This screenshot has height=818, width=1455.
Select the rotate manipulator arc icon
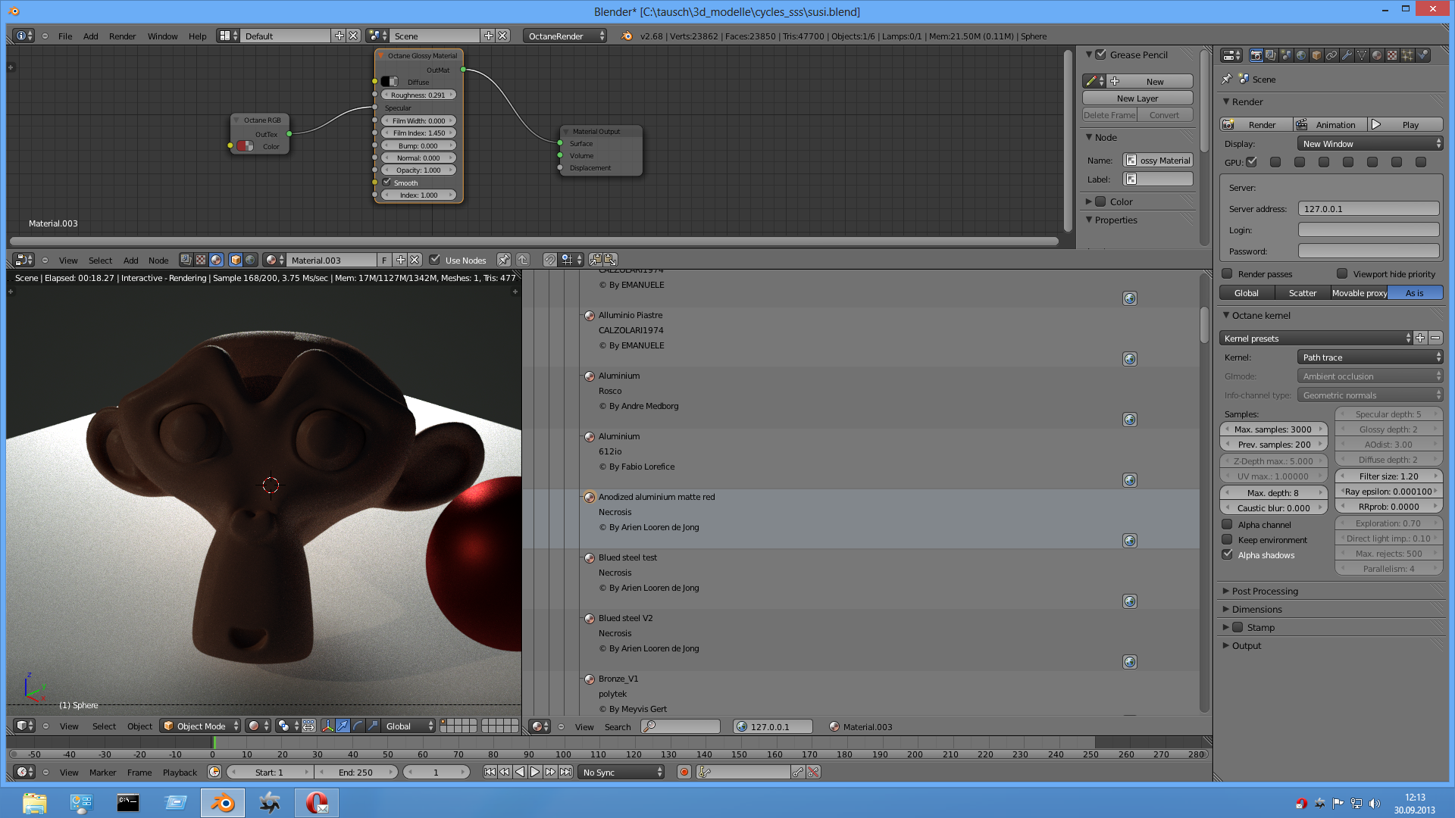358,726
